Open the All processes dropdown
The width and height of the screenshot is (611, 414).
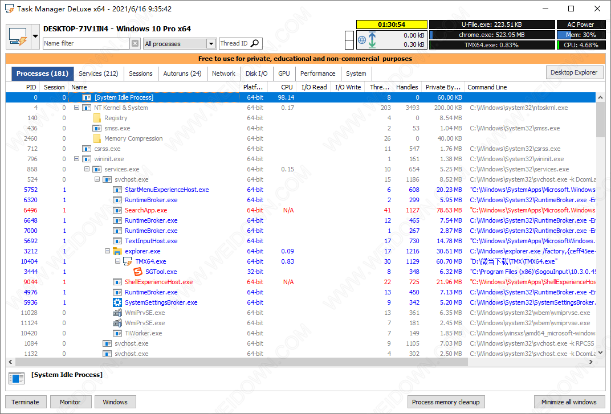click(211, 43)
